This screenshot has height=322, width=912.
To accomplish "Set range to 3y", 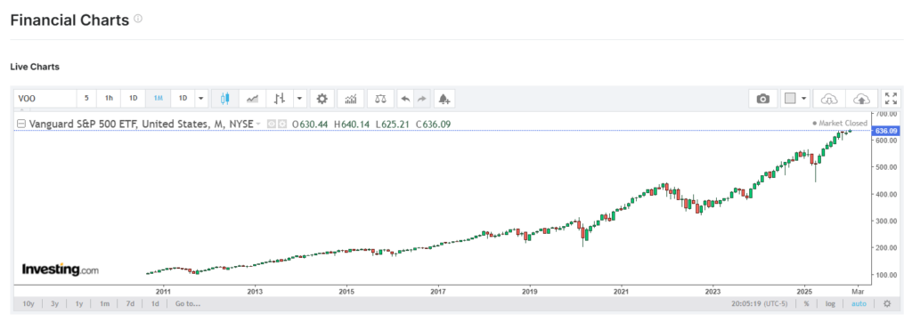I will tap(54, 303).
